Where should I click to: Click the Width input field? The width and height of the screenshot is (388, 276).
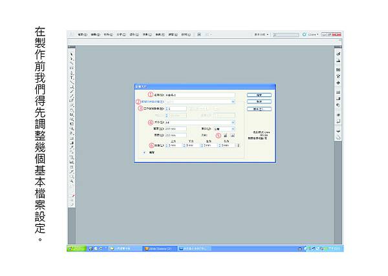[176, 129]
